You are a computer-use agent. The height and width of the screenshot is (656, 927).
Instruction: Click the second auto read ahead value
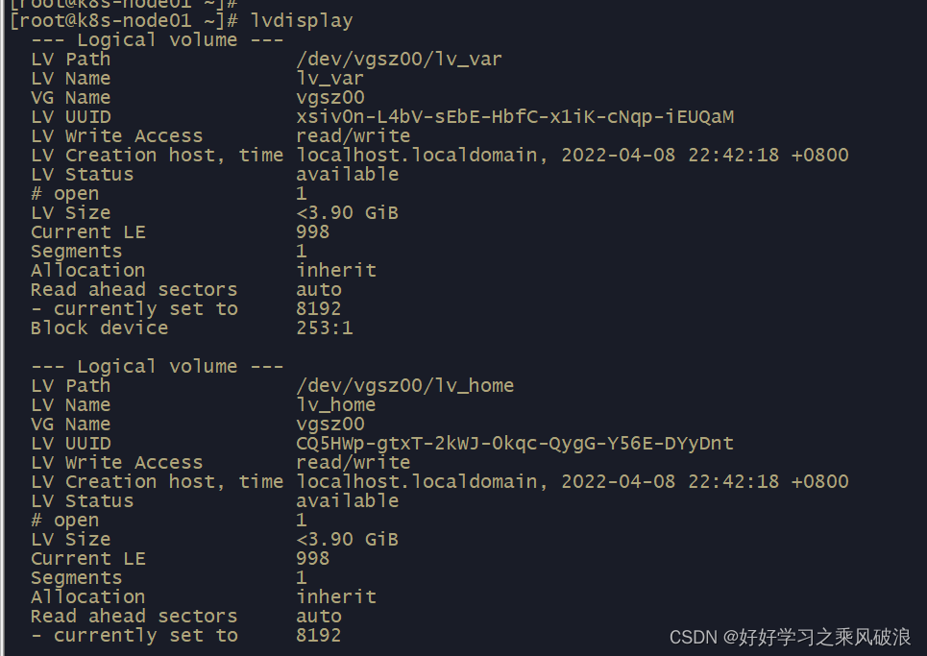(x=319, y=617)
